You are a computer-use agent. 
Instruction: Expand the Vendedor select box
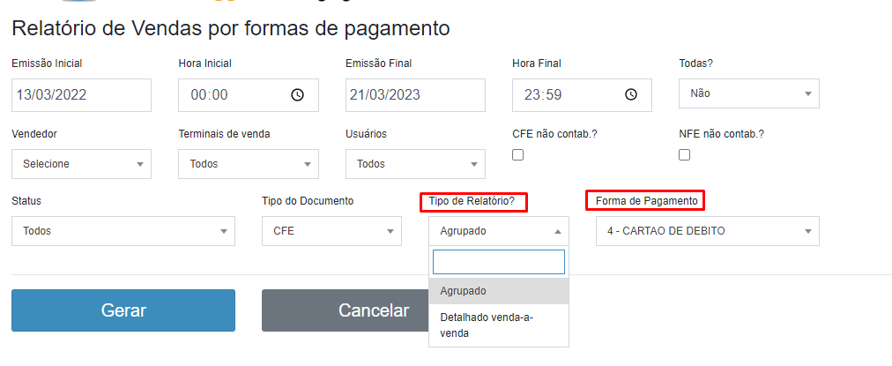tap(81, 164)
